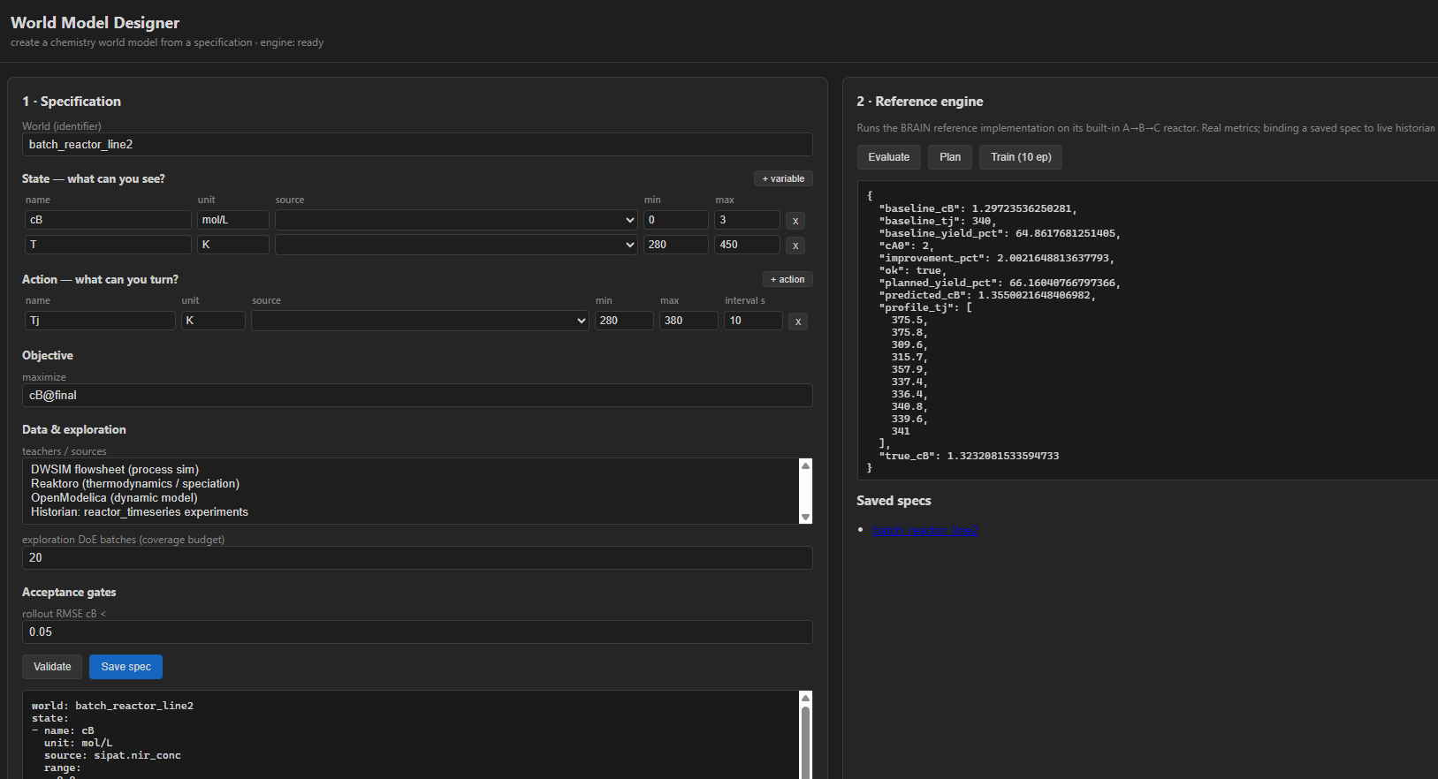Click the "baseline_yield_pct" result line
Viewport: 1438px width, 779px height.
[x=1000, y=234]
